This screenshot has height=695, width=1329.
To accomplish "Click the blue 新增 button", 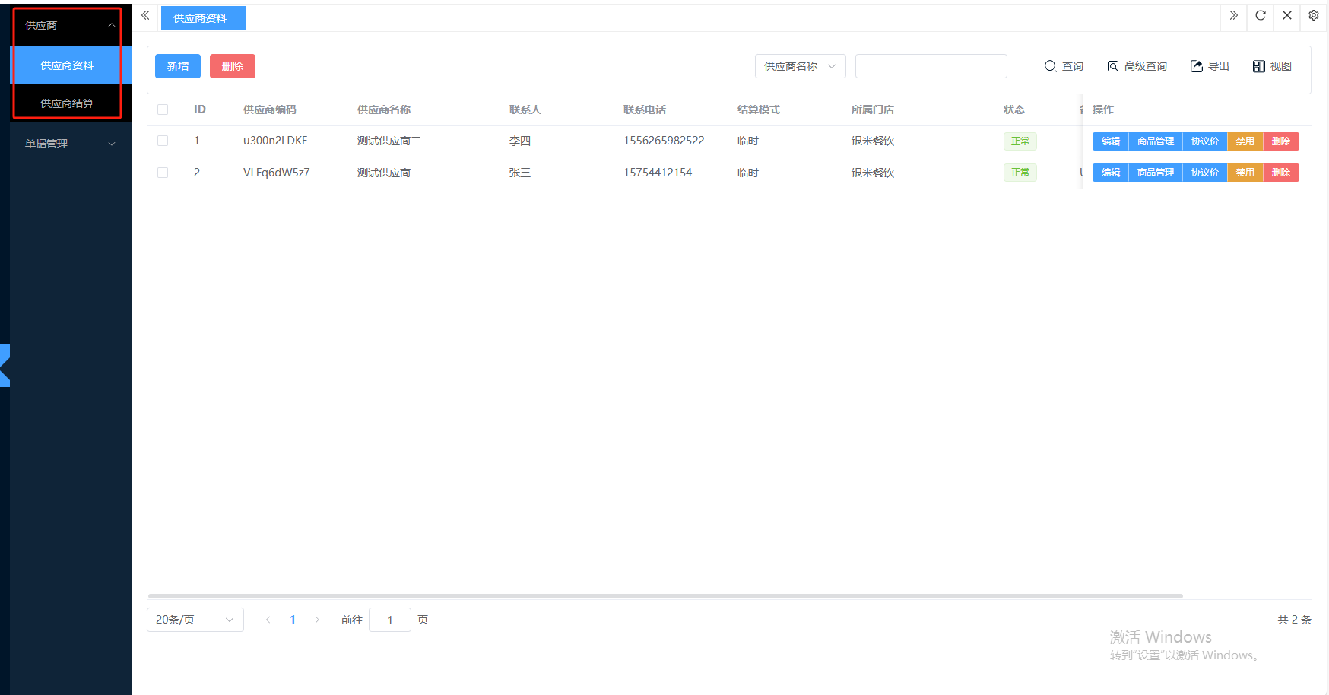I will (177, 67).
